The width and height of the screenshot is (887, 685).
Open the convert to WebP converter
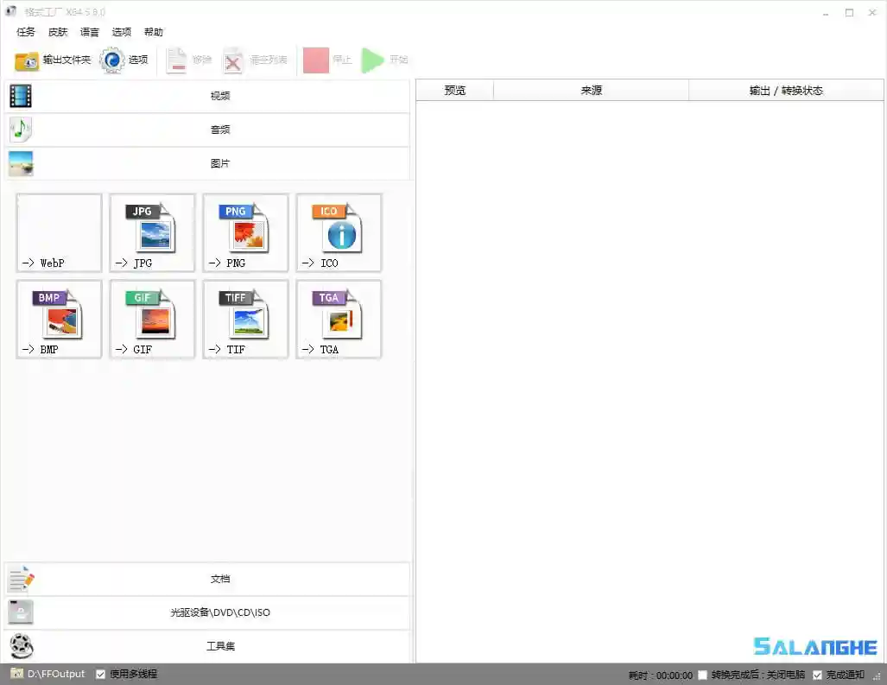coord(59,233)
